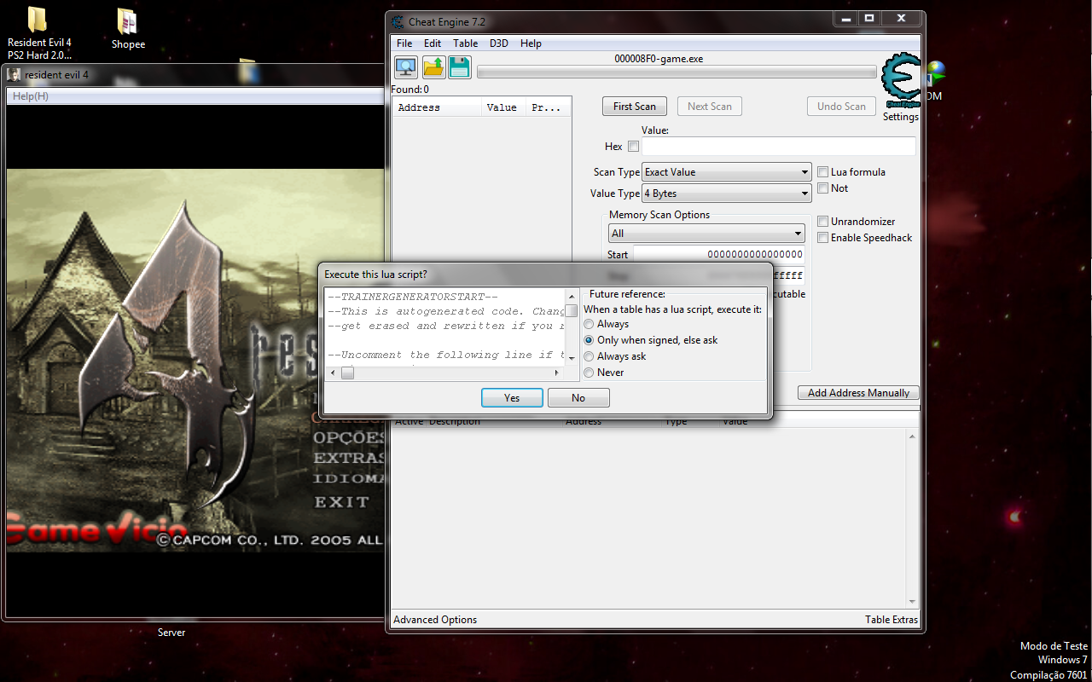1092x682 pixels.
Task: Click the Address column header
Action: coord(437,107)
